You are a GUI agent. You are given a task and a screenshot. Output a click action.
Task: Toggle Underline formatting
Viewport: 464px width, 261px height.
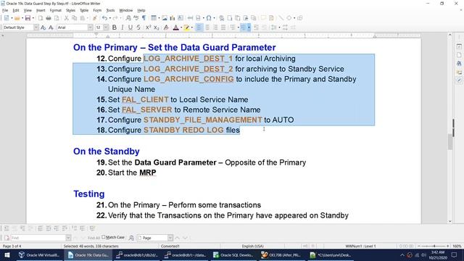point(130,28)
